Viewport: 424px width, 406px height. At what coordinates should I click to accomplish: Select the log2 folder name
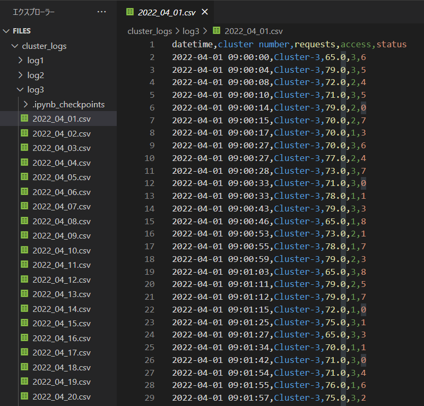(x=36, y=75)
